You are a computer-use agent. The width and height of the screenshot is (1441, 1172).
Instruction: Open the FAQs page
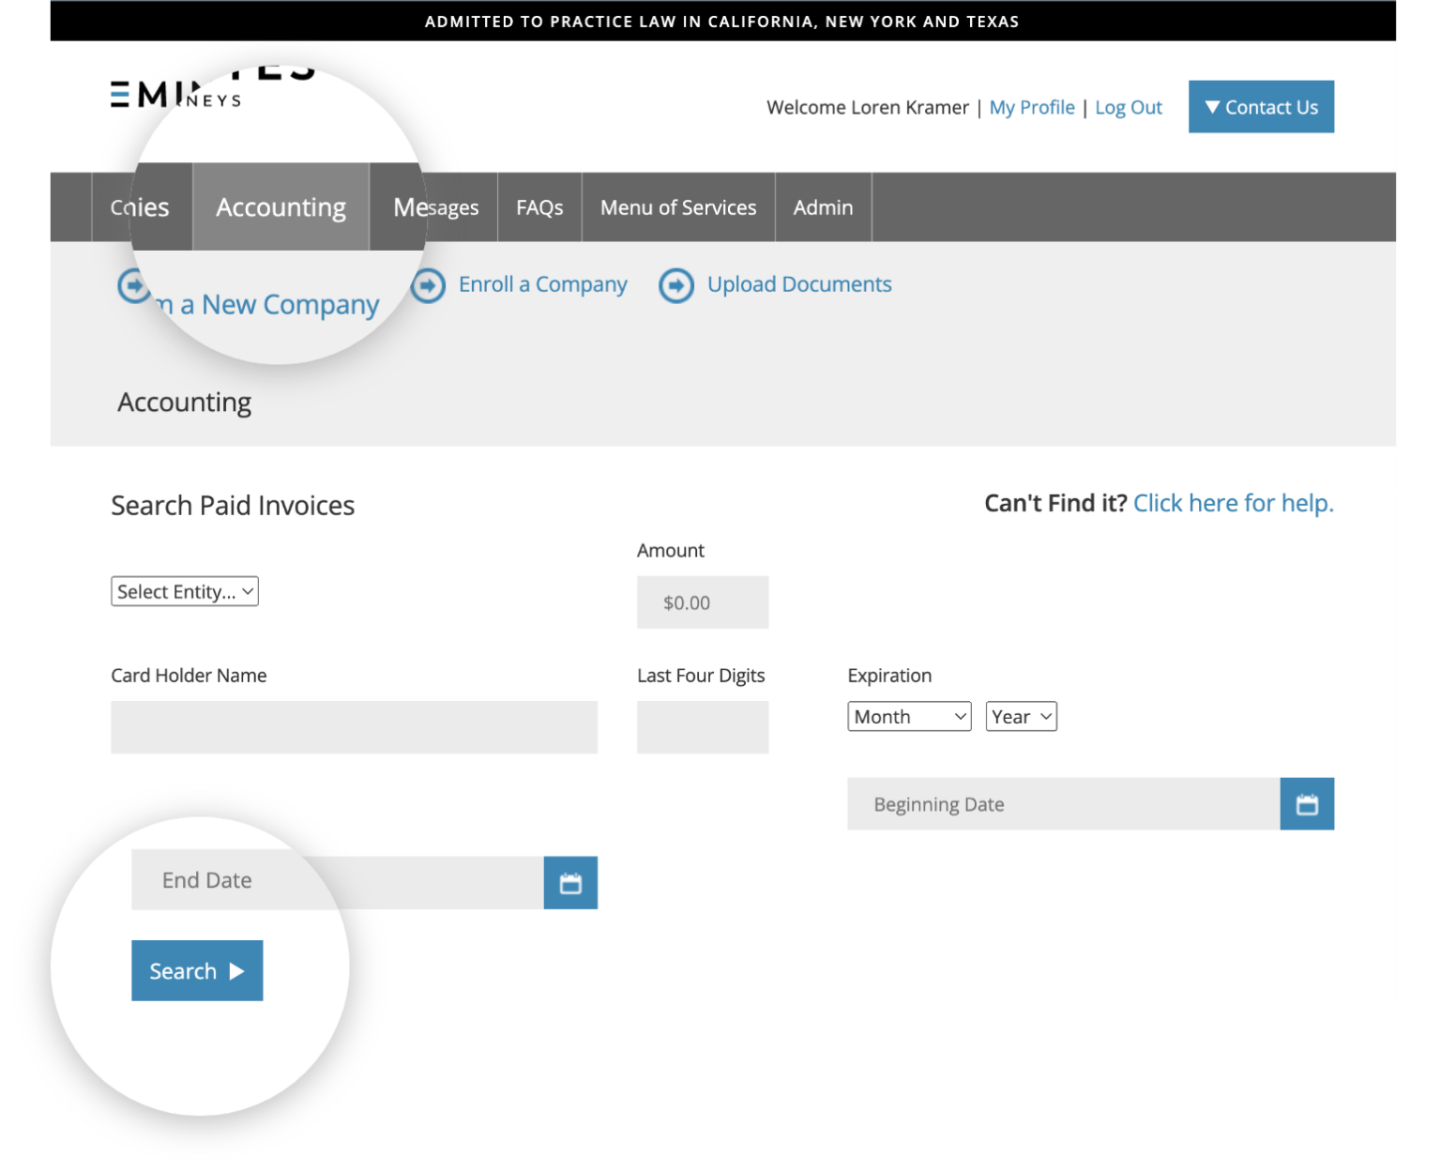pyautogui.click(x=538, y=206)
